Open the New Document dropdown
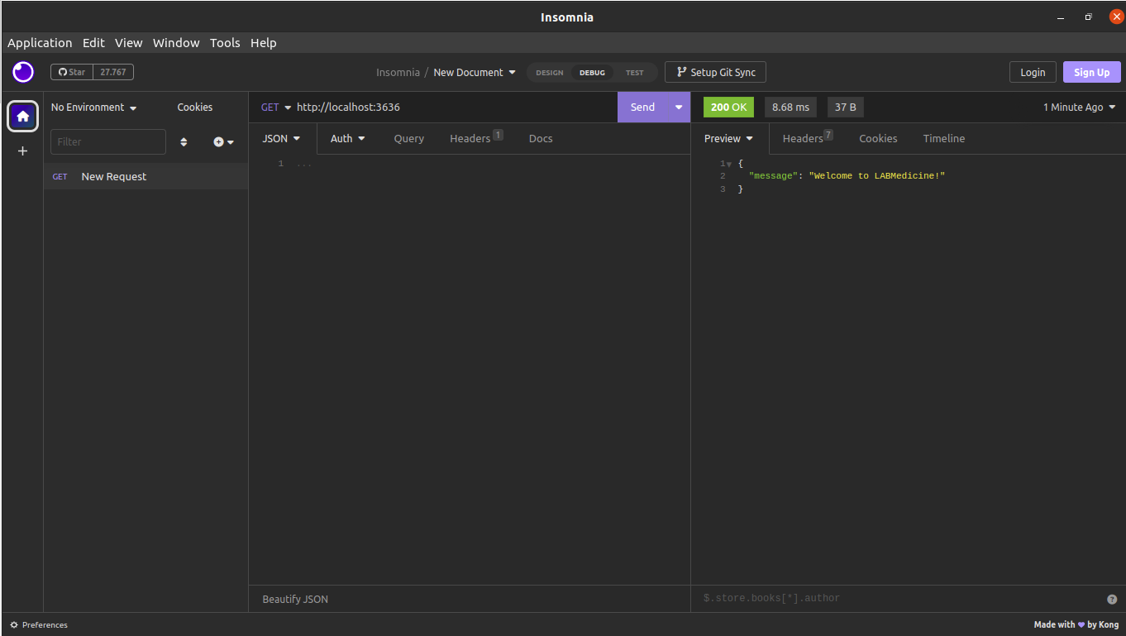Viewport: 1126px width, 636px height. coord(475,73)
